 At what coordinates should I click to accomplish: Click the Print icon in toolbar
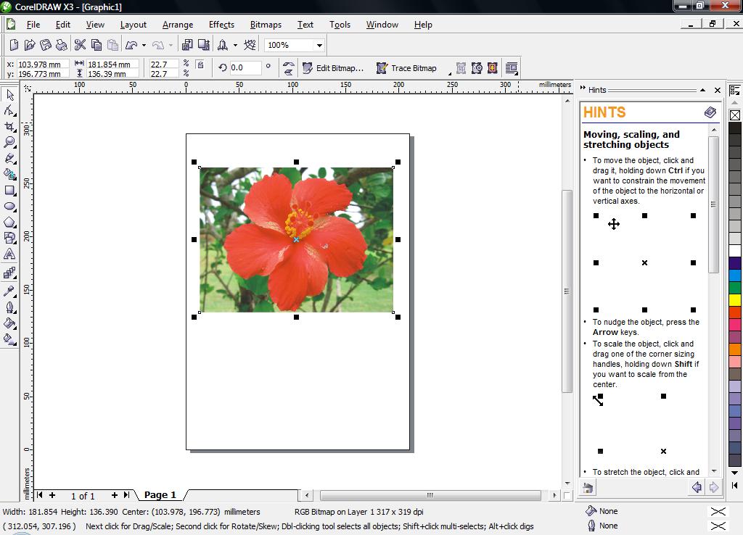[x=62, y=45]
